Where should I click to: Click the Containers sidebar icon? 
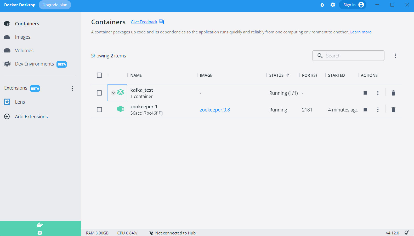tap(7, 23)
